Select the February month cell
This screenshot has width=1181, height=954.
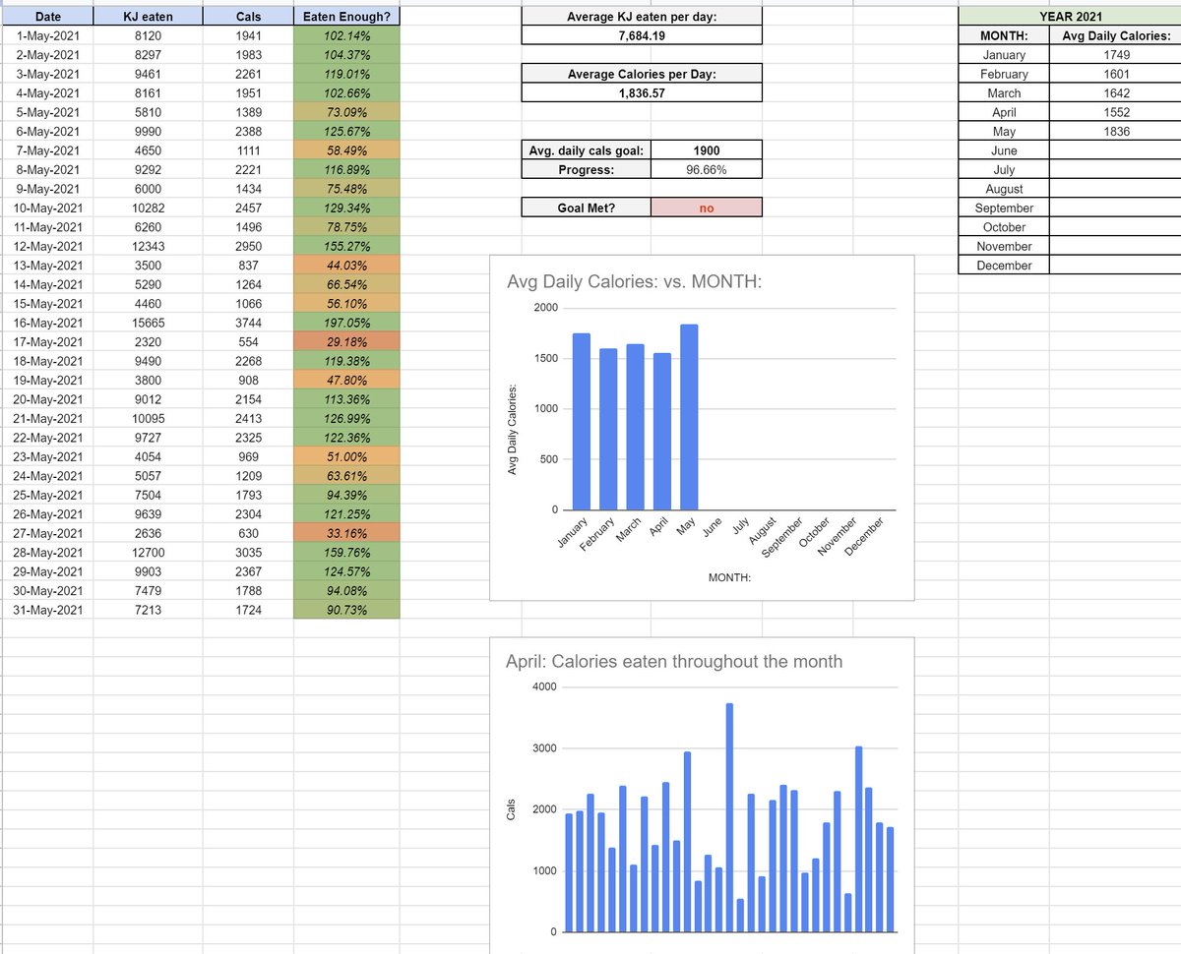1004,74
